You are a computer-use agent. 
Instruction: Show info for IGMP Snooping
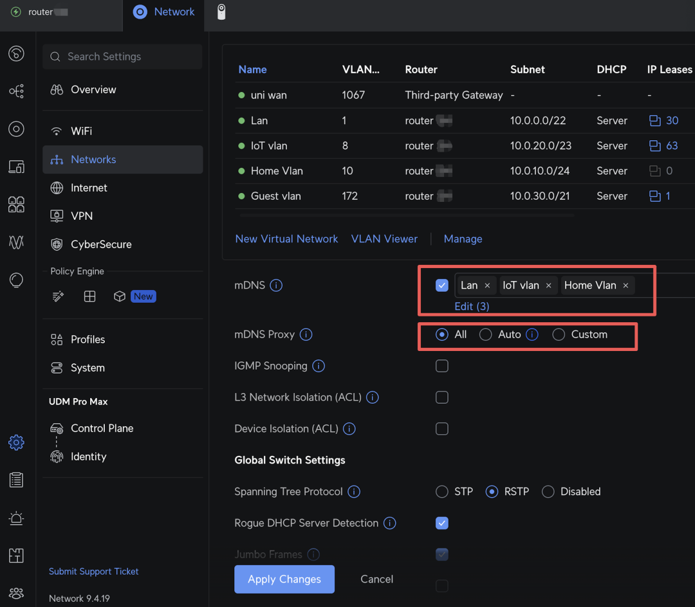point(319,366)
